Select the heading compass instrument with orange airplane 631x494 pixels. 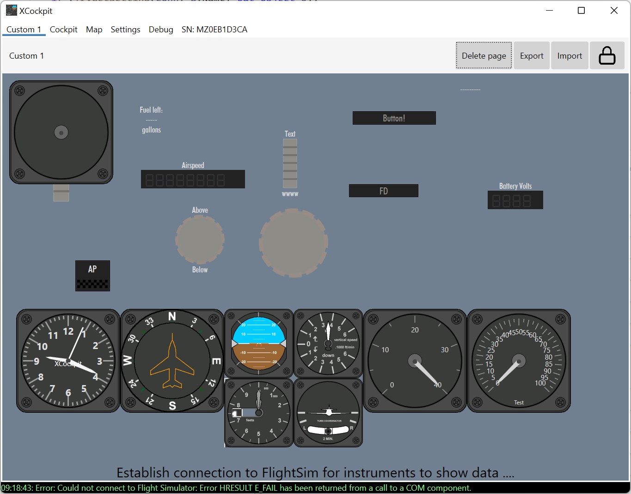pos(172,361)
